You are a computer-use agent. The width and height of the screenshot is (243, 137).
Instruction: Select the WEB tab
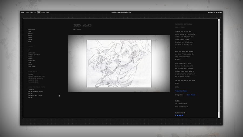(x=39, y=12)
